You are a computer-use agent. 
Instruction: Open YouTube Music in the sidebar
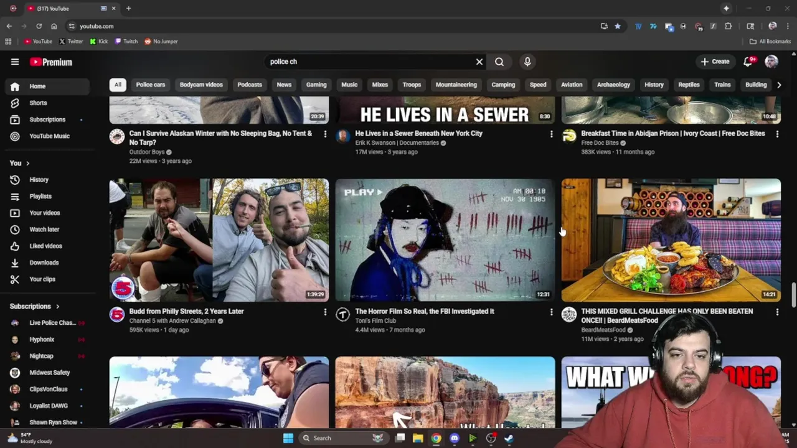pyautogui.click(x=47, y=136)
